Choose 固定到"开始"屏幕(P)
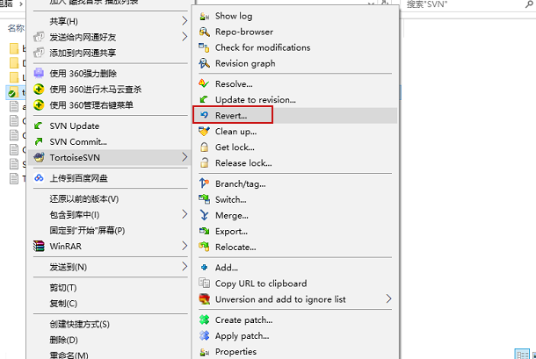The width and height of the screenshot is (536, 359). tap(111, 230)
